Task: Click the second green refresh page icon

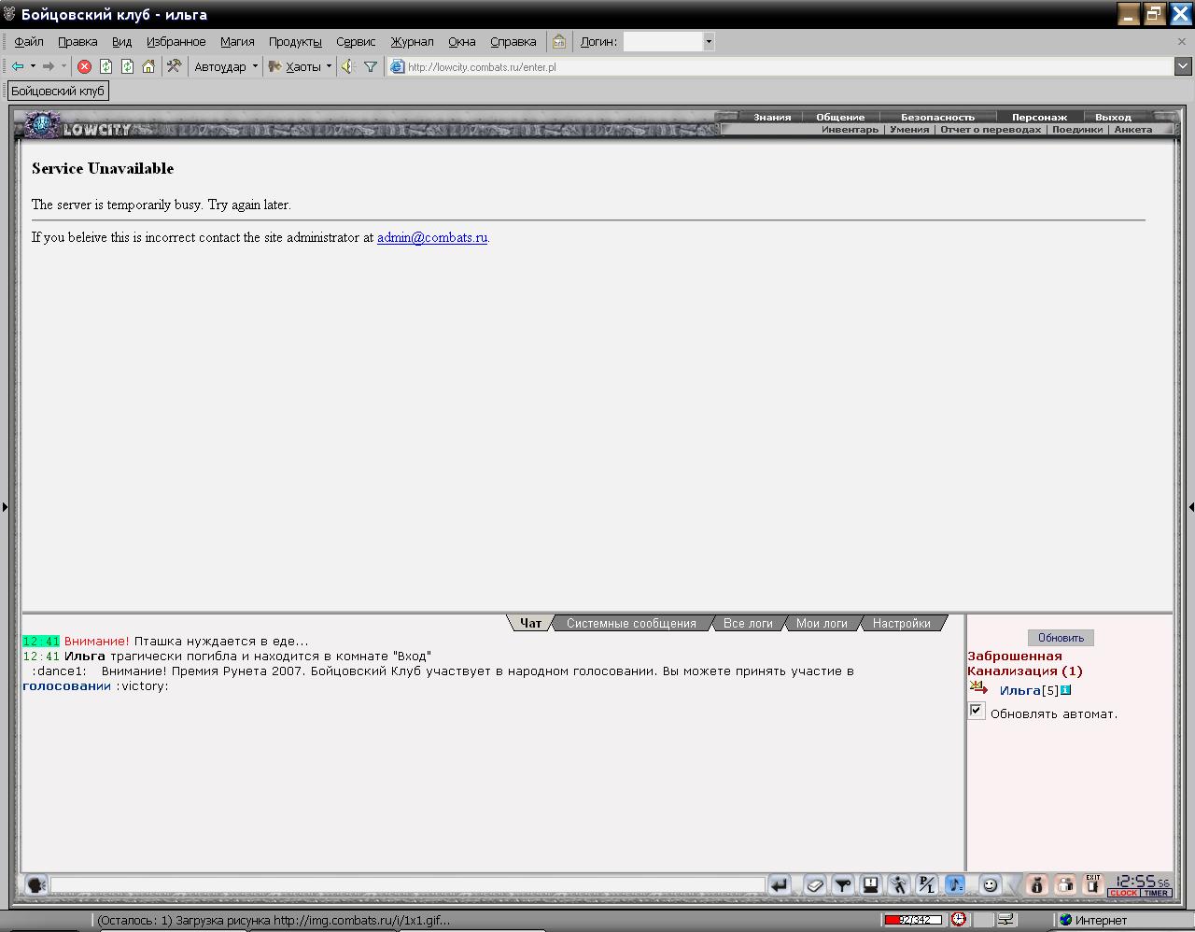Action: point(127,66)
